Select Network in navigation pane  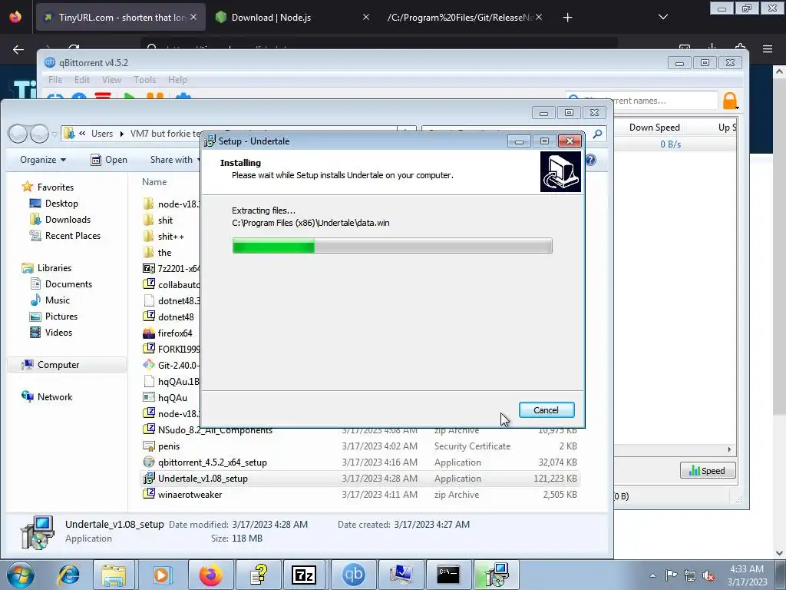[54, 397]
